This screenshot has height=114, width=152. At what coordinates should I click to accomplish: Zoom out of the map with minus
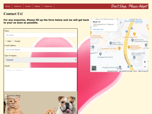click(145, 67)
